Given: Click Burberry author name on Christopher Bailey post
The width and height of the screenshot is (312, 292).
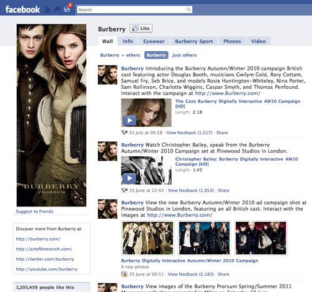Looking at the screenshot, I should click(x=132, y=145).
